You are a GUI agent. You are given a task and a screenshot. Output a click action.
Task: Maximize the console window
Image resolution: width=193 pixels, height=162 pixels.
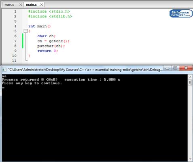pos(175,68)
